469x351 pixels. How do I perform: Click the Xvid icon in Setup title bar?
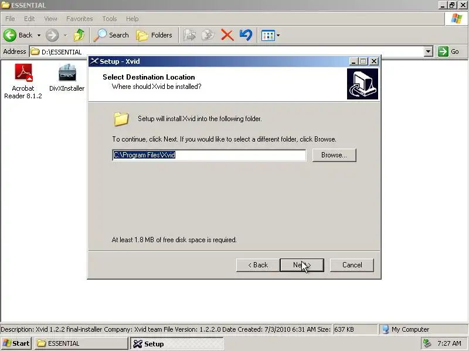pos(94,61)
